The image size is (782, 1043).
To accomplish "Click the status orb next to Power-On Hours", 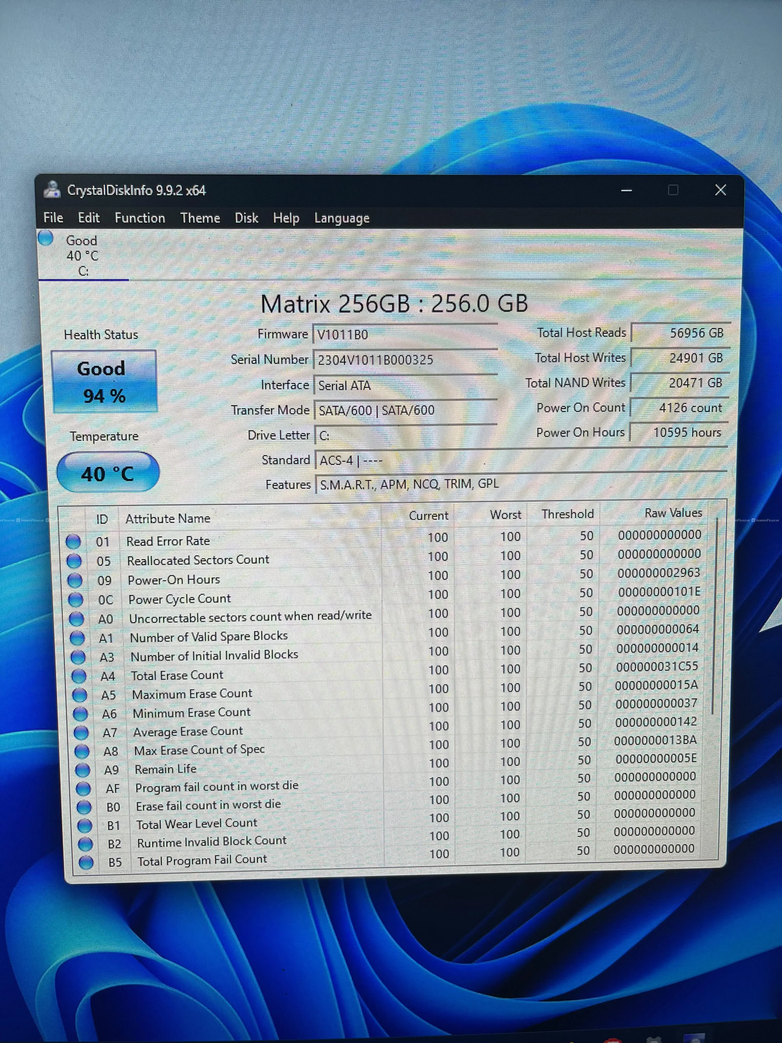I will (75, 580).
